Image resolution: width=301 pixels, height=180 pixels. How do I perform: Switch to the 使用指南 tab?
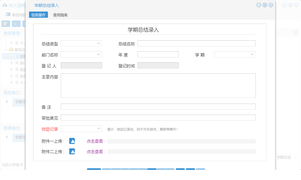(60, 14)
